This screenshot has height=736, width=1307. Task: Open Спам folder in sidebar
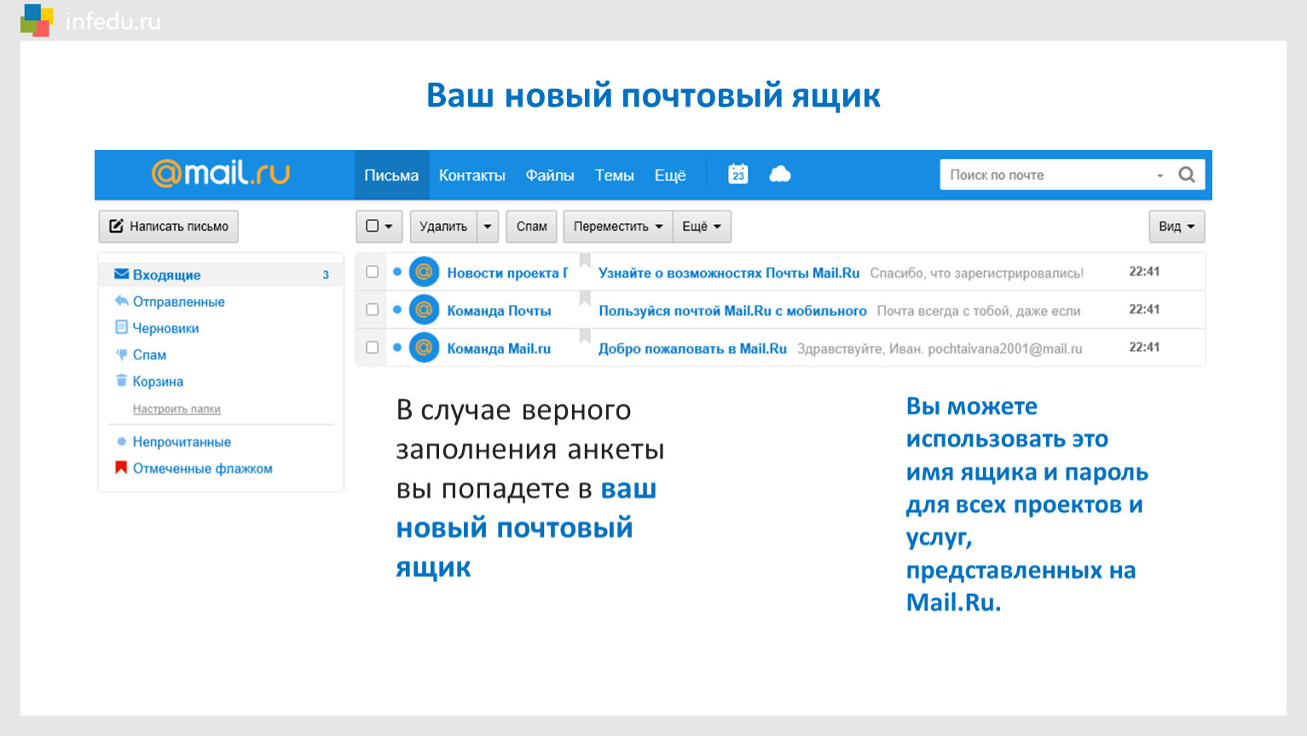pos(149,354)
